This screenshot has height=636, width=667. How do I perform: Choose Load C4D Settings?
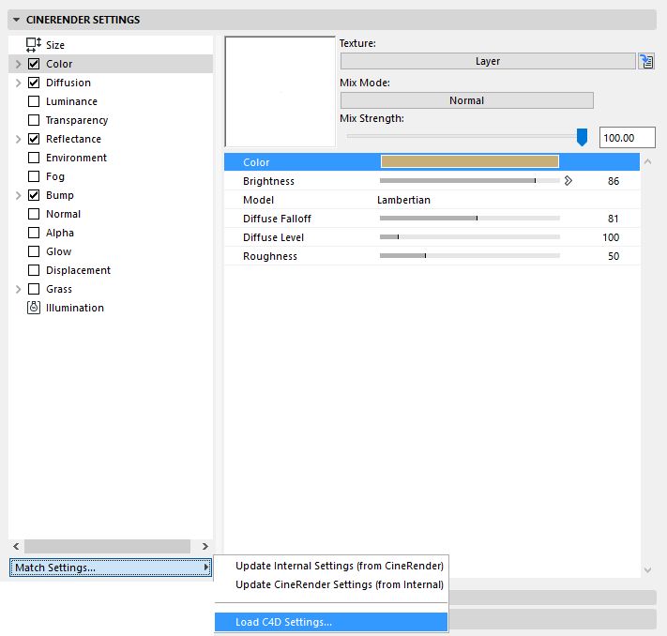(331, 622)
